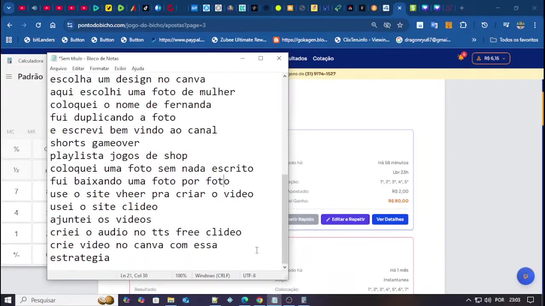Open the floating chat support bubble
545x306 pixels.
(x=525, y=276)
